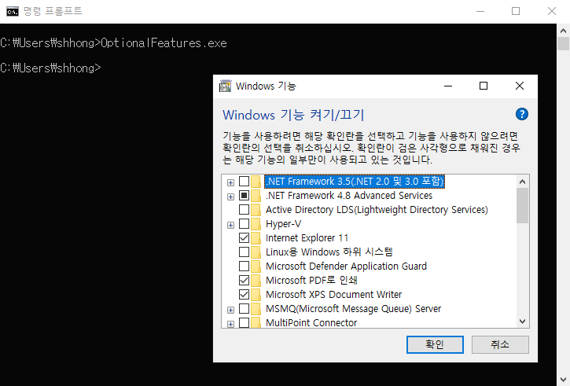Viewport: 570px width, 386px height.
Task: Expand the .NET Framework 3.5 tree node
Action: point(230,182)
